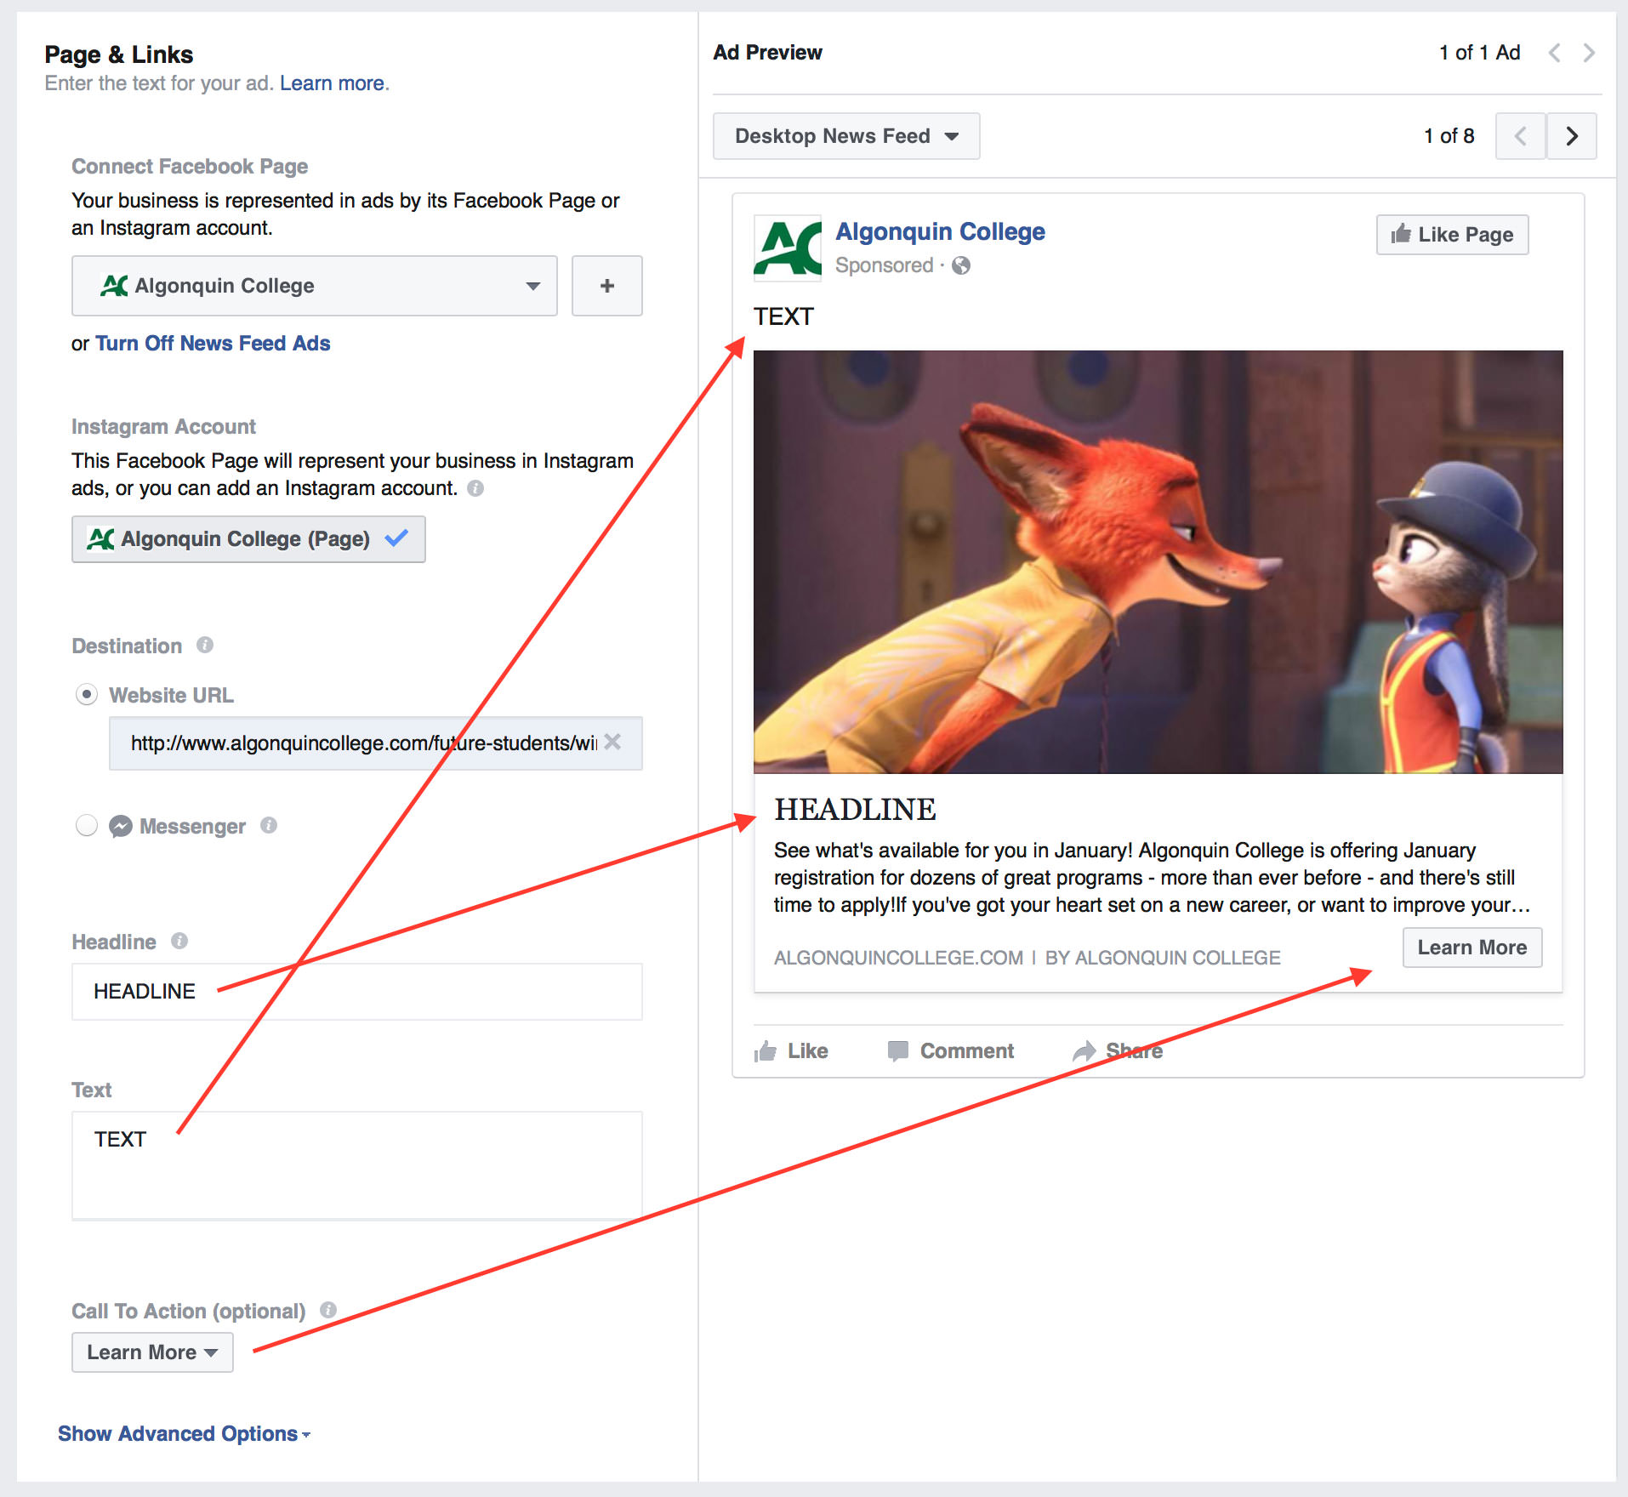
Task: Click next placement arrow beside 1 of 8
Action: tap(1571, 136)
